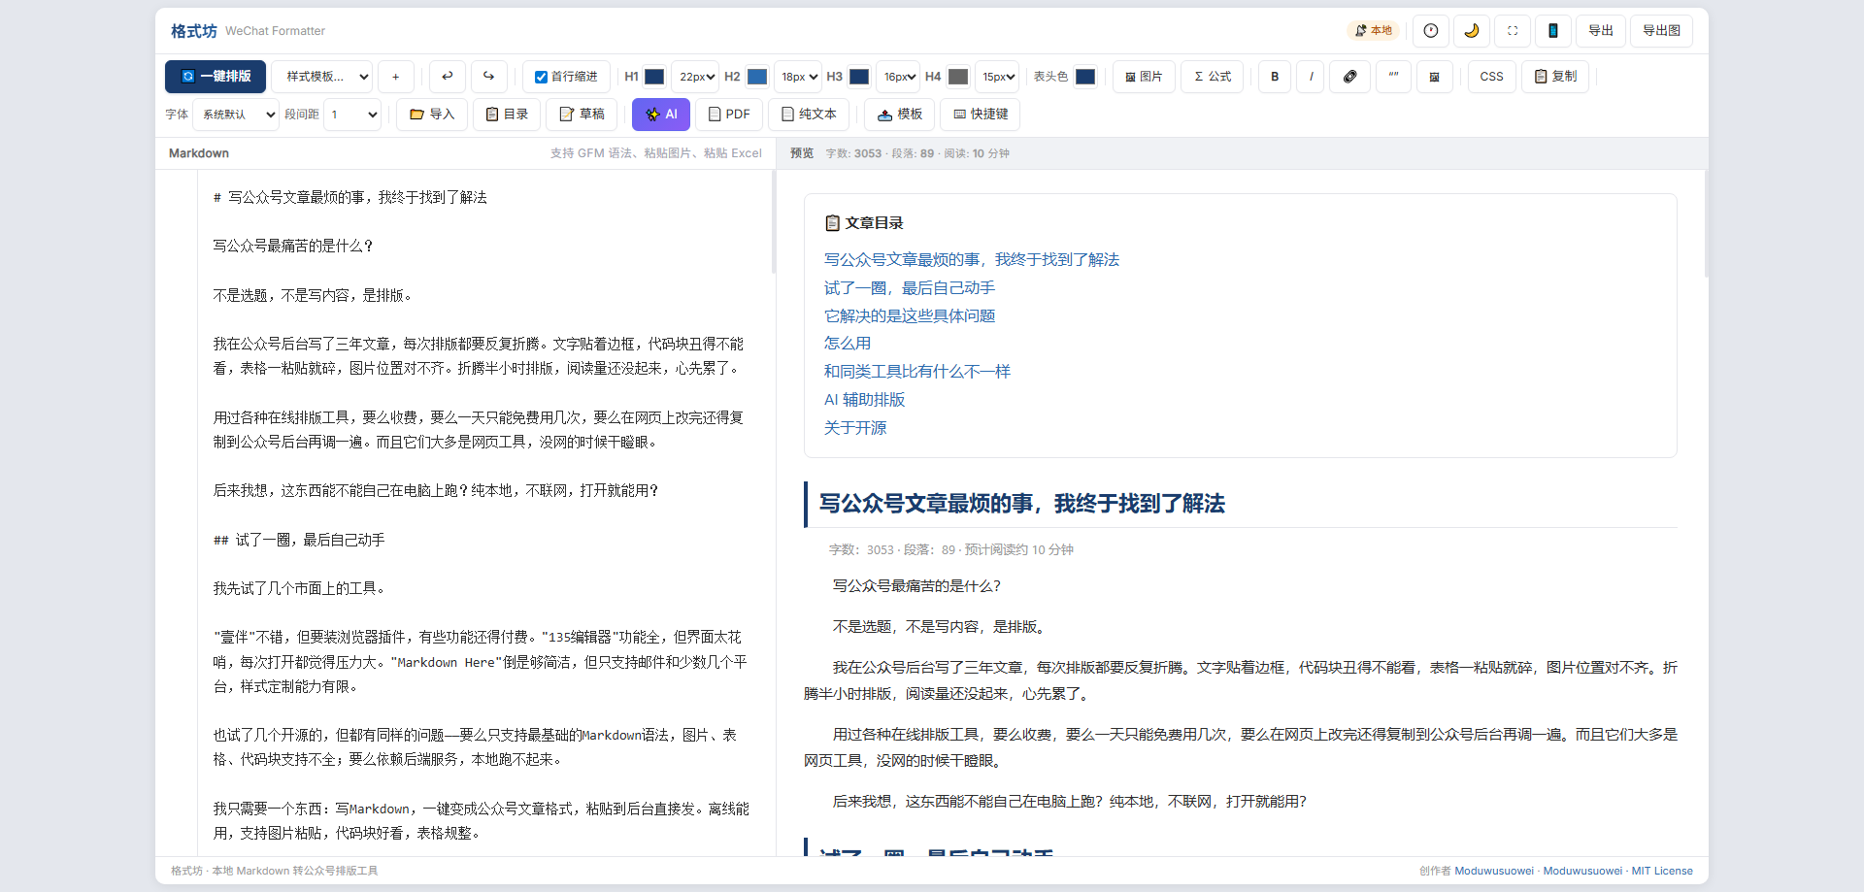
Task: Pick the H4 gray color swatch
Action: [958, 77]
